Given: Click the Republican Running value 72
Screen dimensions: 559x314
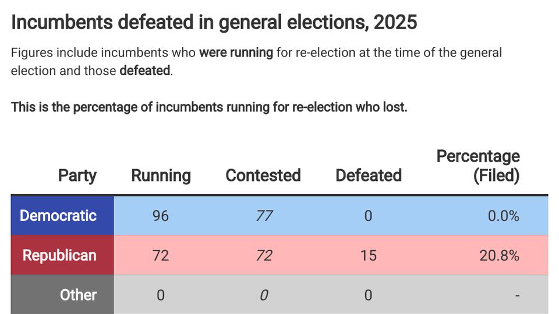Looking at the screenshot, I should point(161,255).
